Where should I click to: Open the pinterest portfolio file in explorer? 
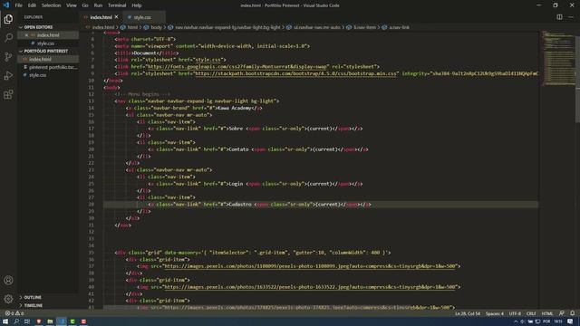coord(53,67)
